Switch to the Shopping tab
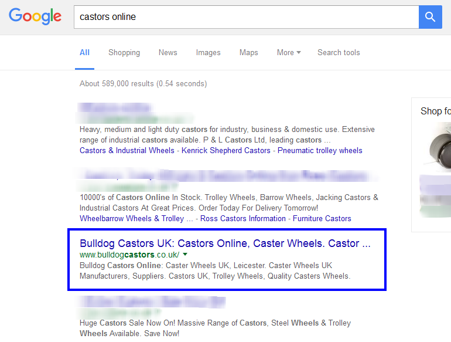 tap(124, 52)
